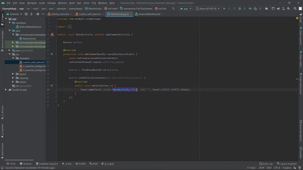Screen dimensions: 303x170
Task: Select custom_edit_text.xml in the drawable folder
Action: coord(32,62)
